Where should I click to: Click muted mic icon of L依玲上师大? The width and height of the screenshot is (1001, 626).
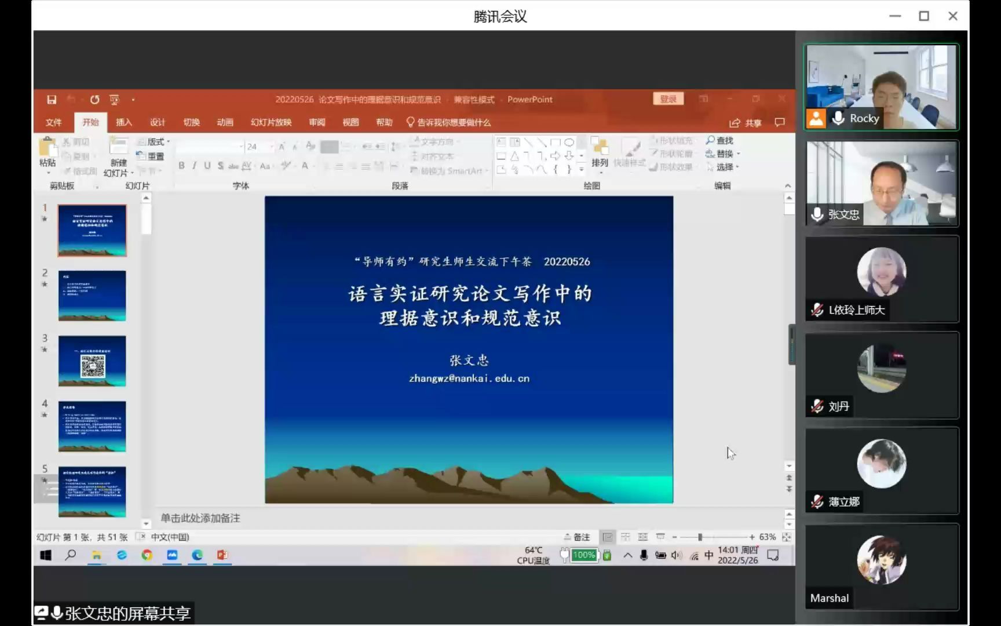coord(817,310)
